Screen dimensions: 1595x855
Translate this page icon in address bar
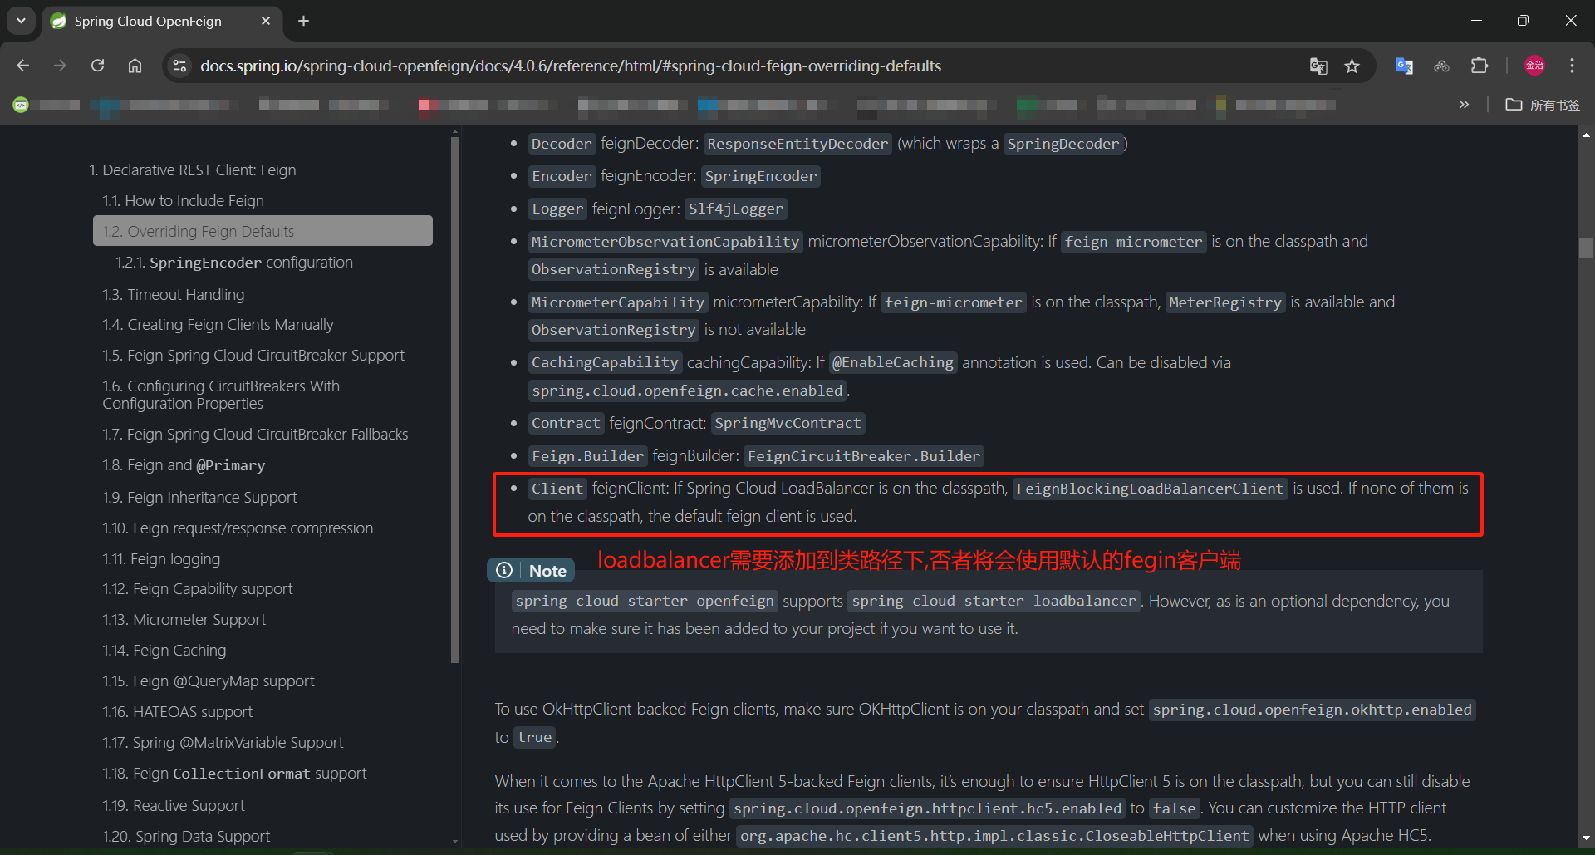pyautogui.click(x=1318, y=66)
